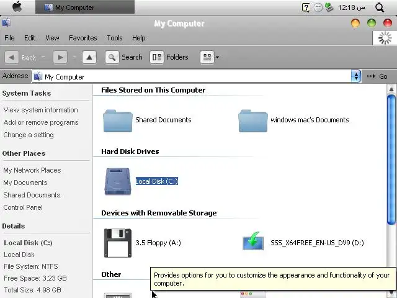The width and height of the screenshot is (397, 298).
Task: Click Change a setting link
Action: pyautogui.click(x=29, y=135)
